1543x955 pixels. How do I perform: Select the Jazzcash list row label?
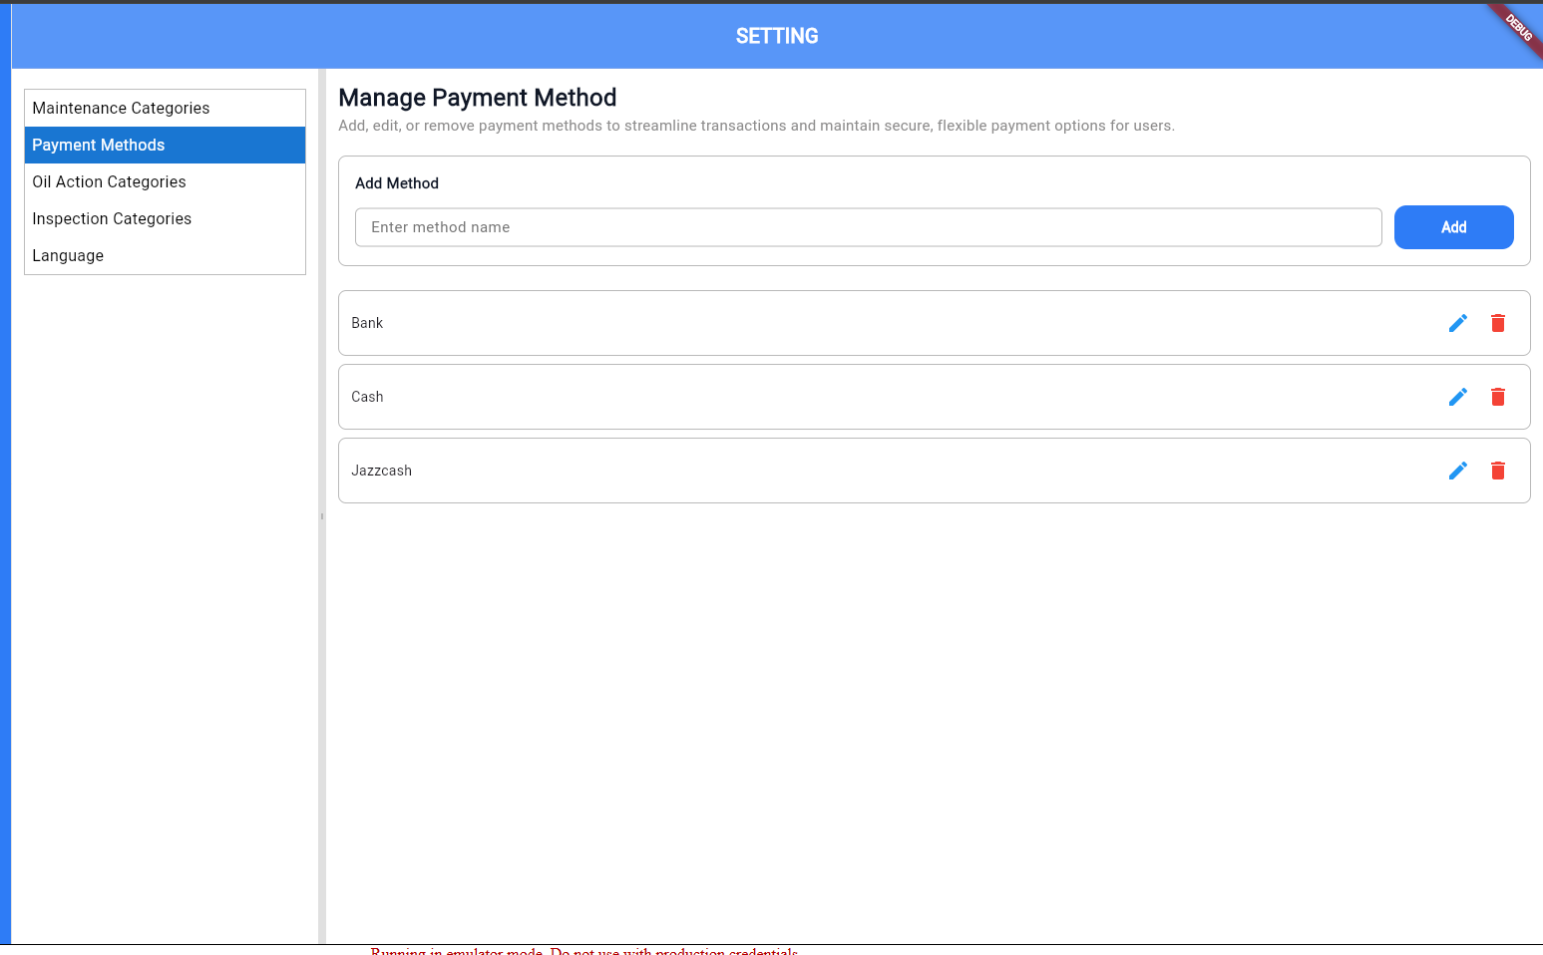point(381,471)
